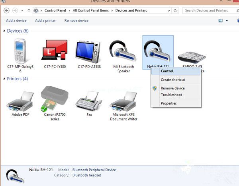Click Remove device in the toolbar
Screen dimensions: 239x186
[x=76, y=21]
